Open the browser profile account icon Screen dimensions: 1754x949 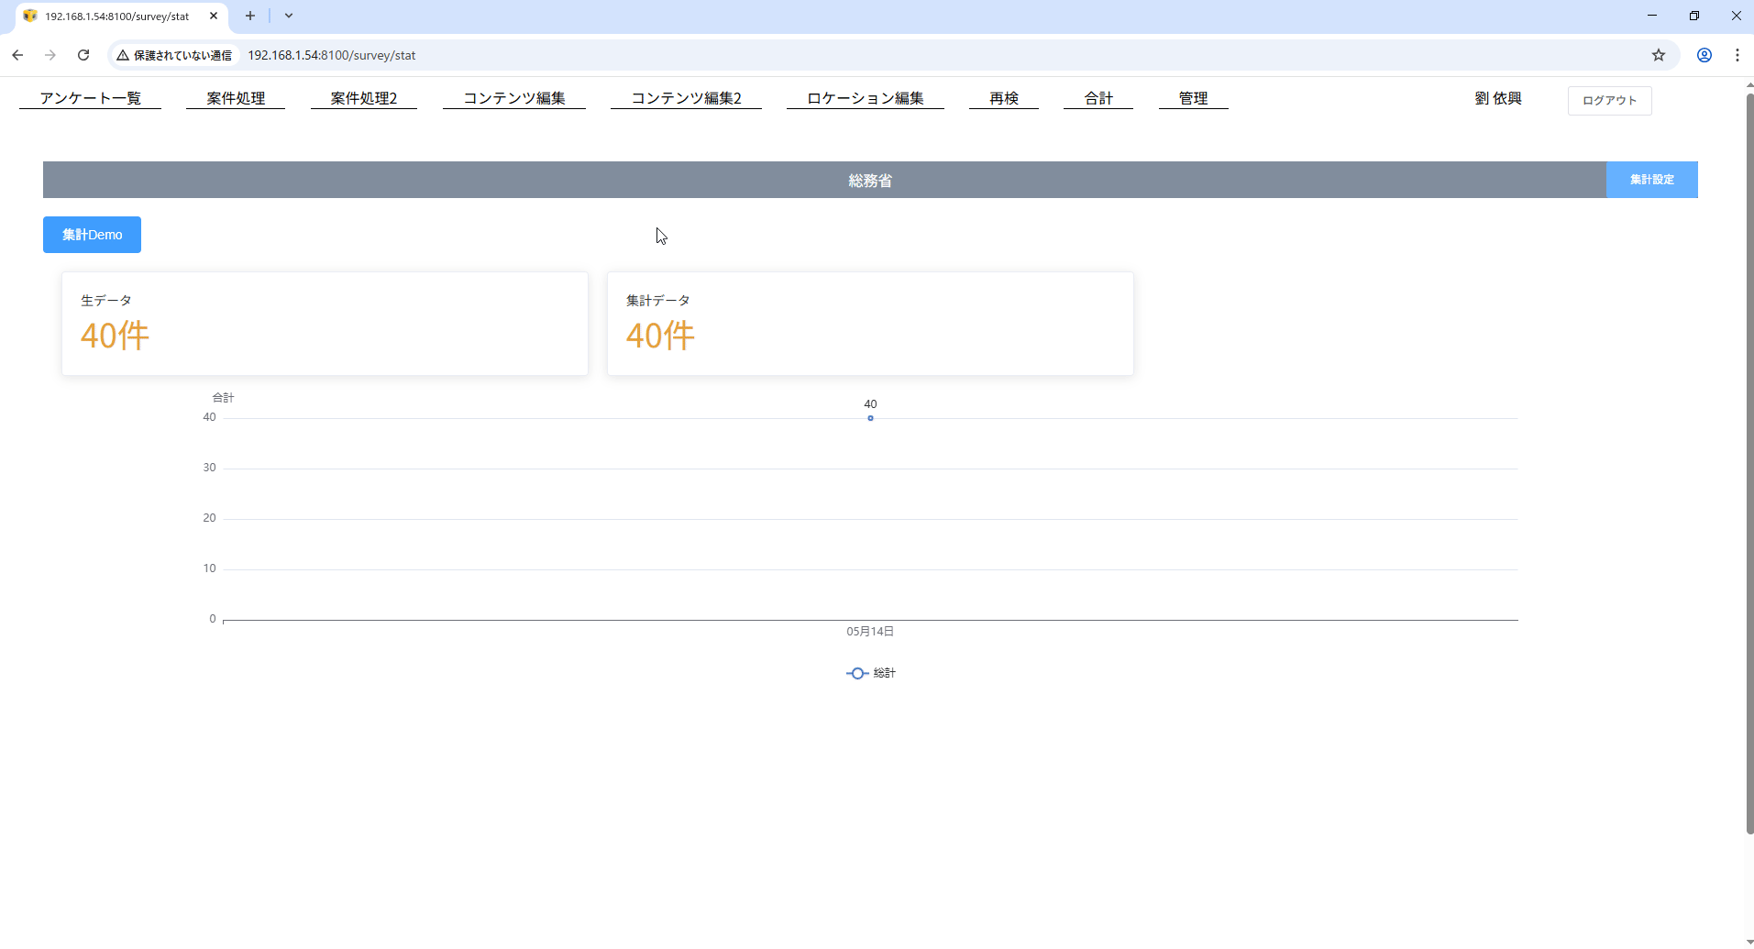coord(1704,55)
